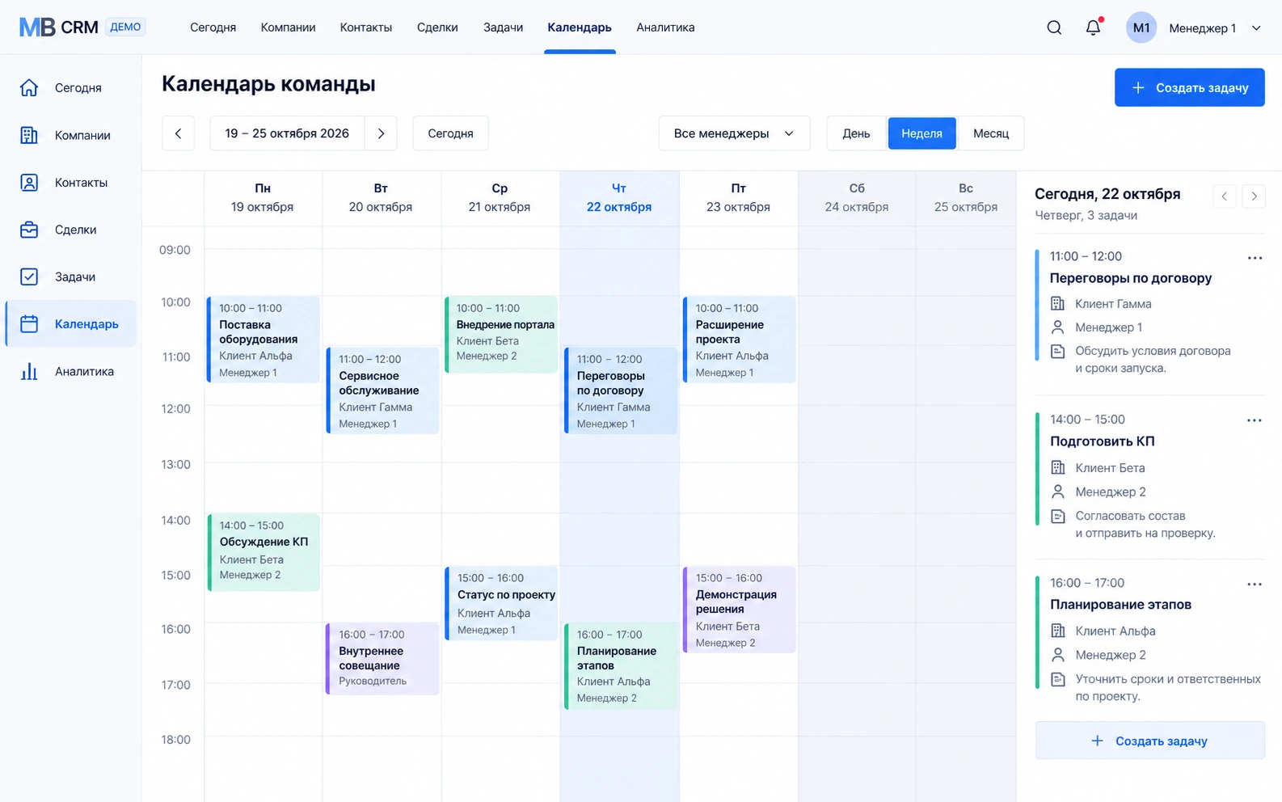Click the bar chart icon for Аналитика
Viewport: 1282px width, 802px height.
pyautogui.click(x=29, y=371)
